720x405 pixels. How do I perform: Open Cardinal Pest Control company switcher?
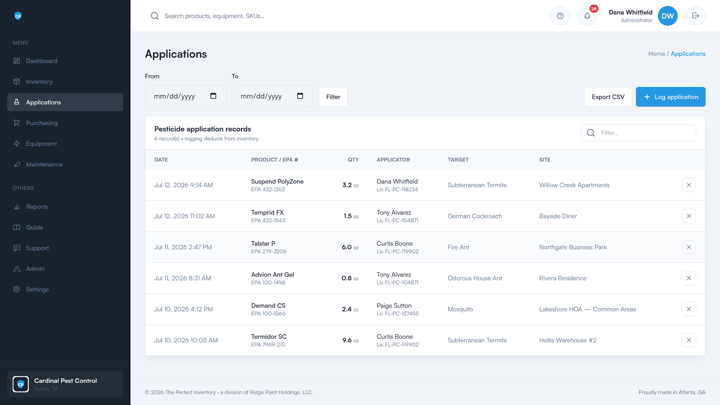65,384
